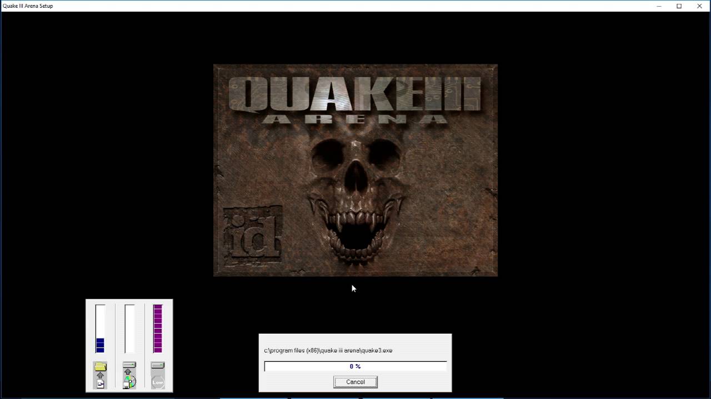Click the purple disk space gauge

[x=158, y=329]
